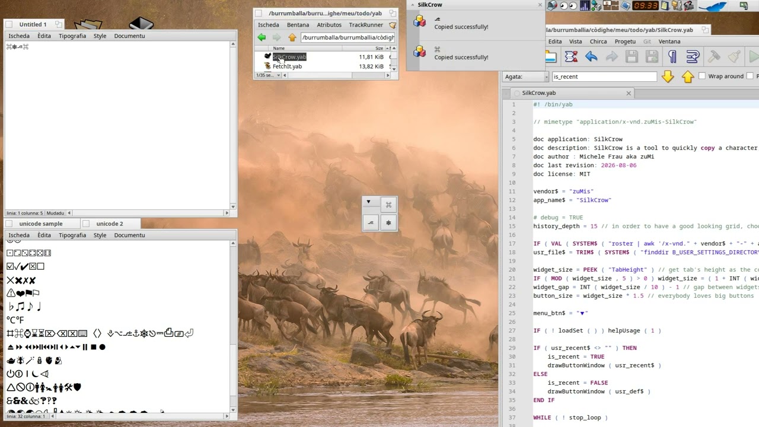This screenshot has width=759, height=427.
Task: Toggle the line wrap icon in editor toolbar
Action: pyautogui.click(x=693, y=56)
